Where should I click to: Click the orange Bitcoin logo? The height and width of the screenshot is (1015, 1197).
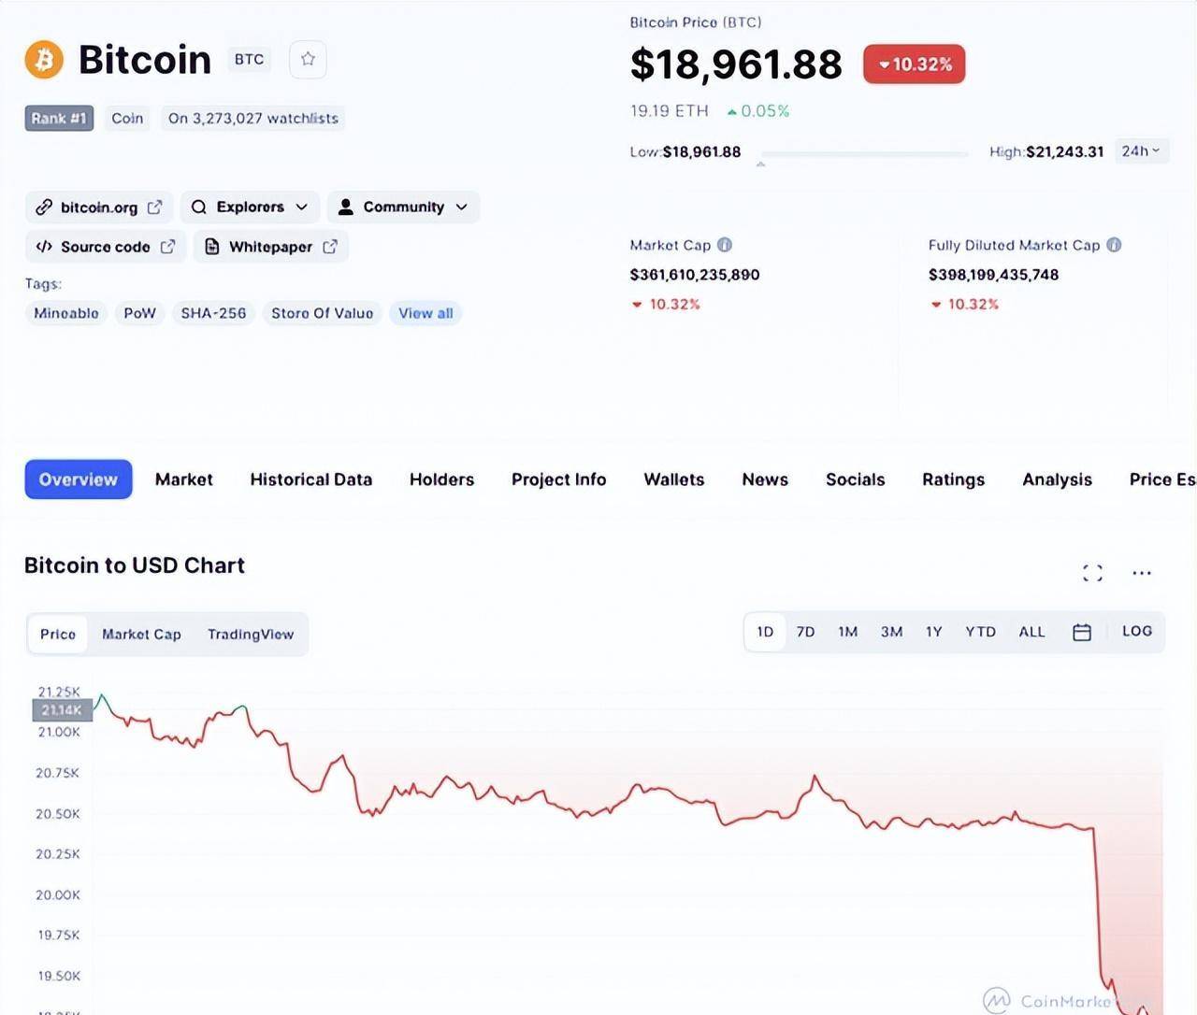44,60
